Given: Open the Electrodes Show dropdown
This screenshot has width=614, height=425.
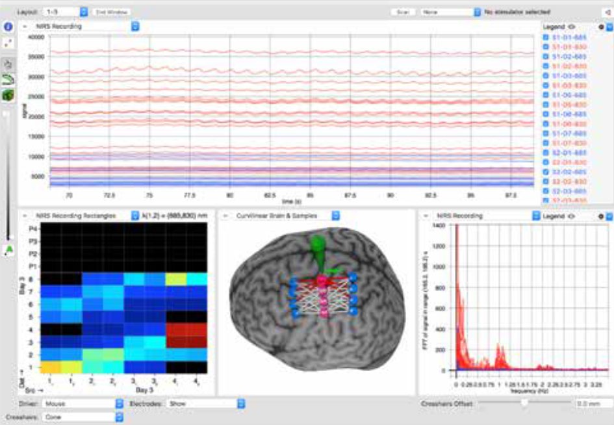Looking at the screenshot, I should tap(206, 404).
